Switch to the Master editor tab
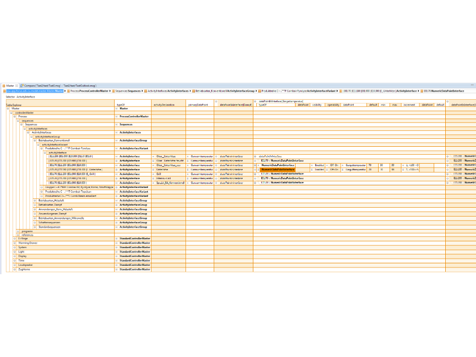This screenshot has width=476, height=357. coord(9,86)
